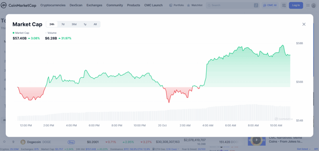Toggle the Volume legend series
Viewport: 319px width, 151px height.
click(51, 33)
